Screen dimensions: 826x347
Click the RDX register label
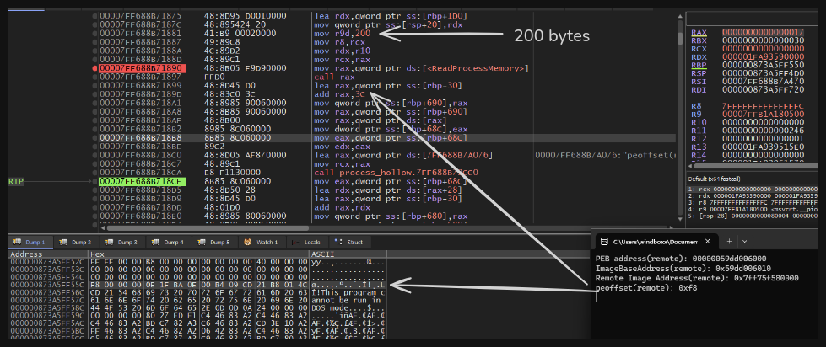tap(699, 57)
